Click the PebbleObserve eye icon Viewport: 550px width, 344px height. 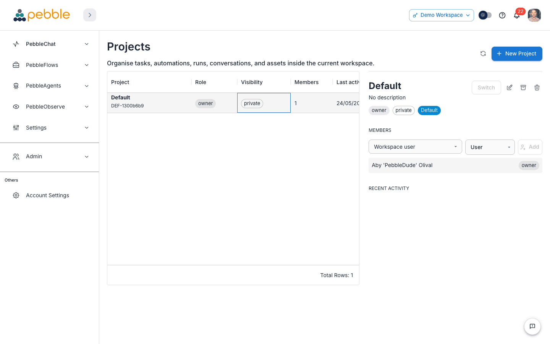coord(16,107)
